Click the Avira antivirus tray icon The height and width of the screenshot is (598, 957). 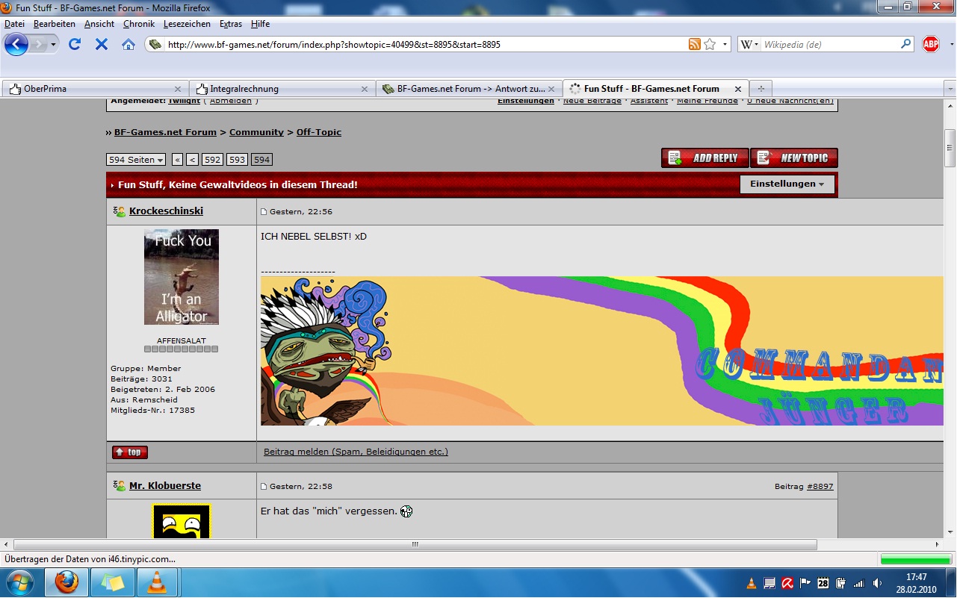tap(787, 583)
